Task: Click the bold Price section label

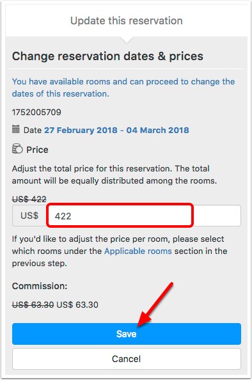Action: tap(37, 150)
